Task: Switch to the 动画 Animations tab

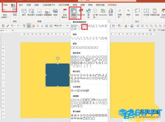Action: pos(36,5)
